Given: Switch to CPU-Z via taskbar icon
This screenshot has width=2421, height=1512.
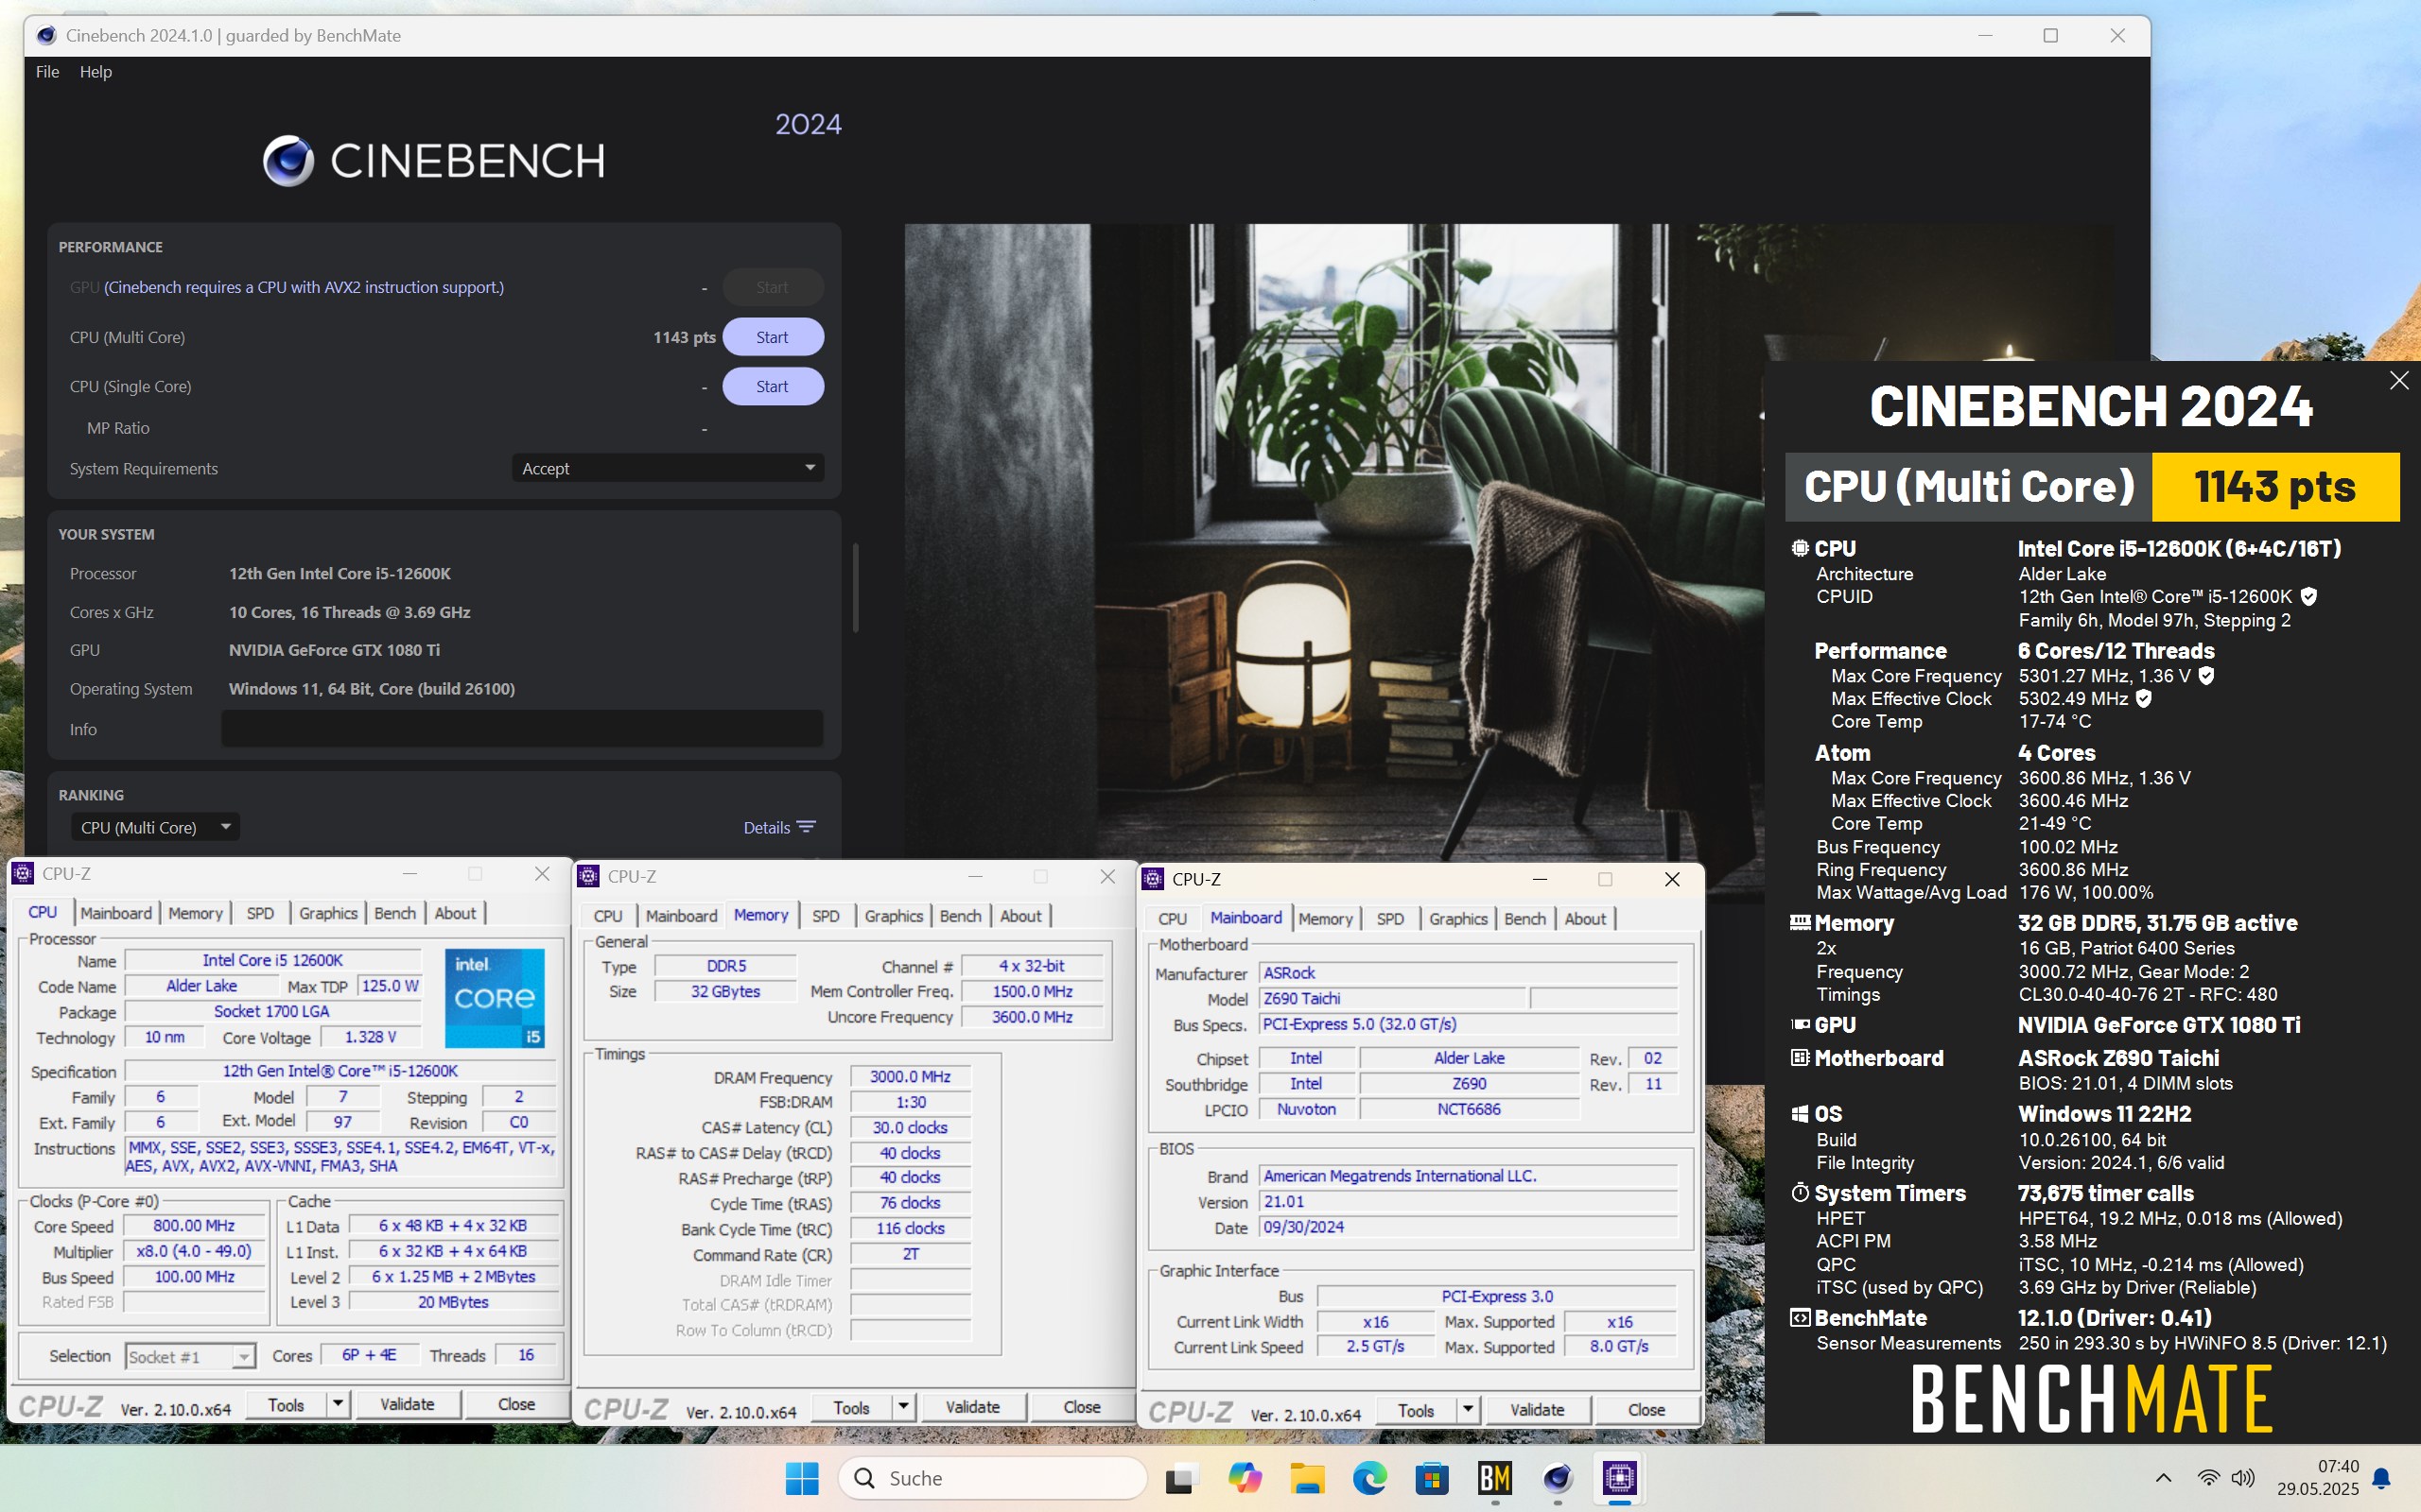Looking at the screenshot, I should (1620, 1477).
